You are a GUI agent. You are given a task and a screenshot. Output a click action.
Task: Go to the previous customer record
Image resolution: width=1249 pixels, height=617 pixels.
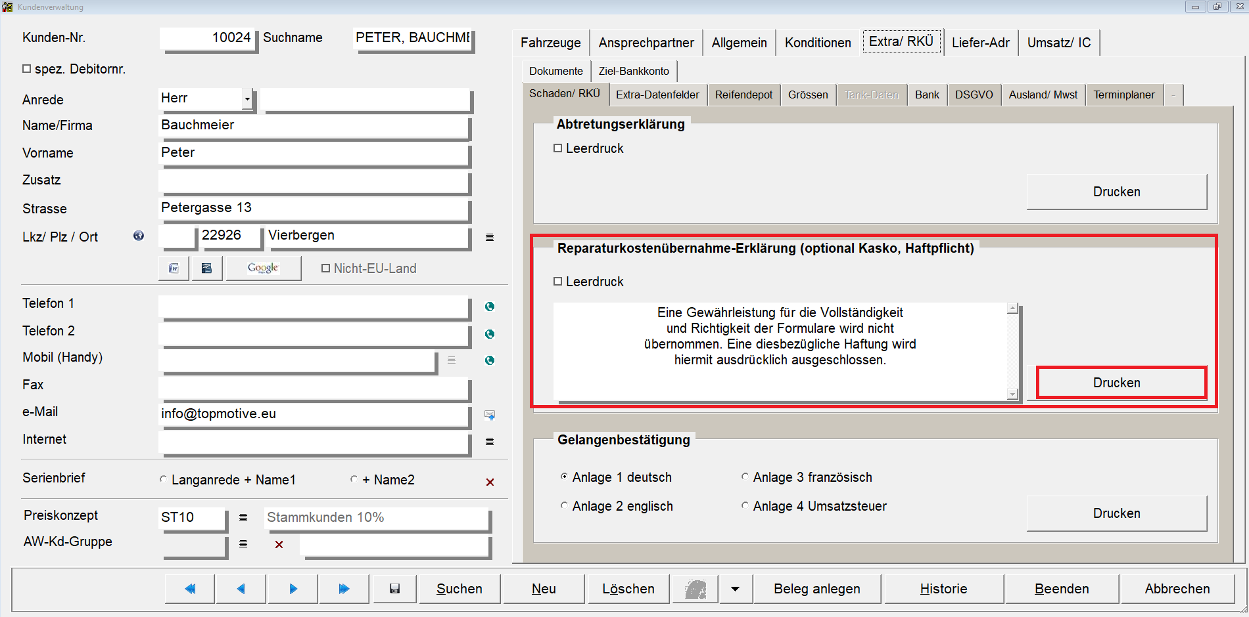tap(241, 589)
